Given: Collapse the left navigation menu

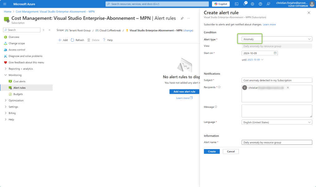Looking at the screenshot, I should coord(49,30).
